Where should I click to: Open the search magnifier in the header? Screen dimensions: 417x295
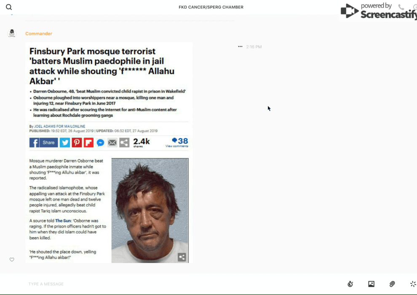click(x=9, y=7)
